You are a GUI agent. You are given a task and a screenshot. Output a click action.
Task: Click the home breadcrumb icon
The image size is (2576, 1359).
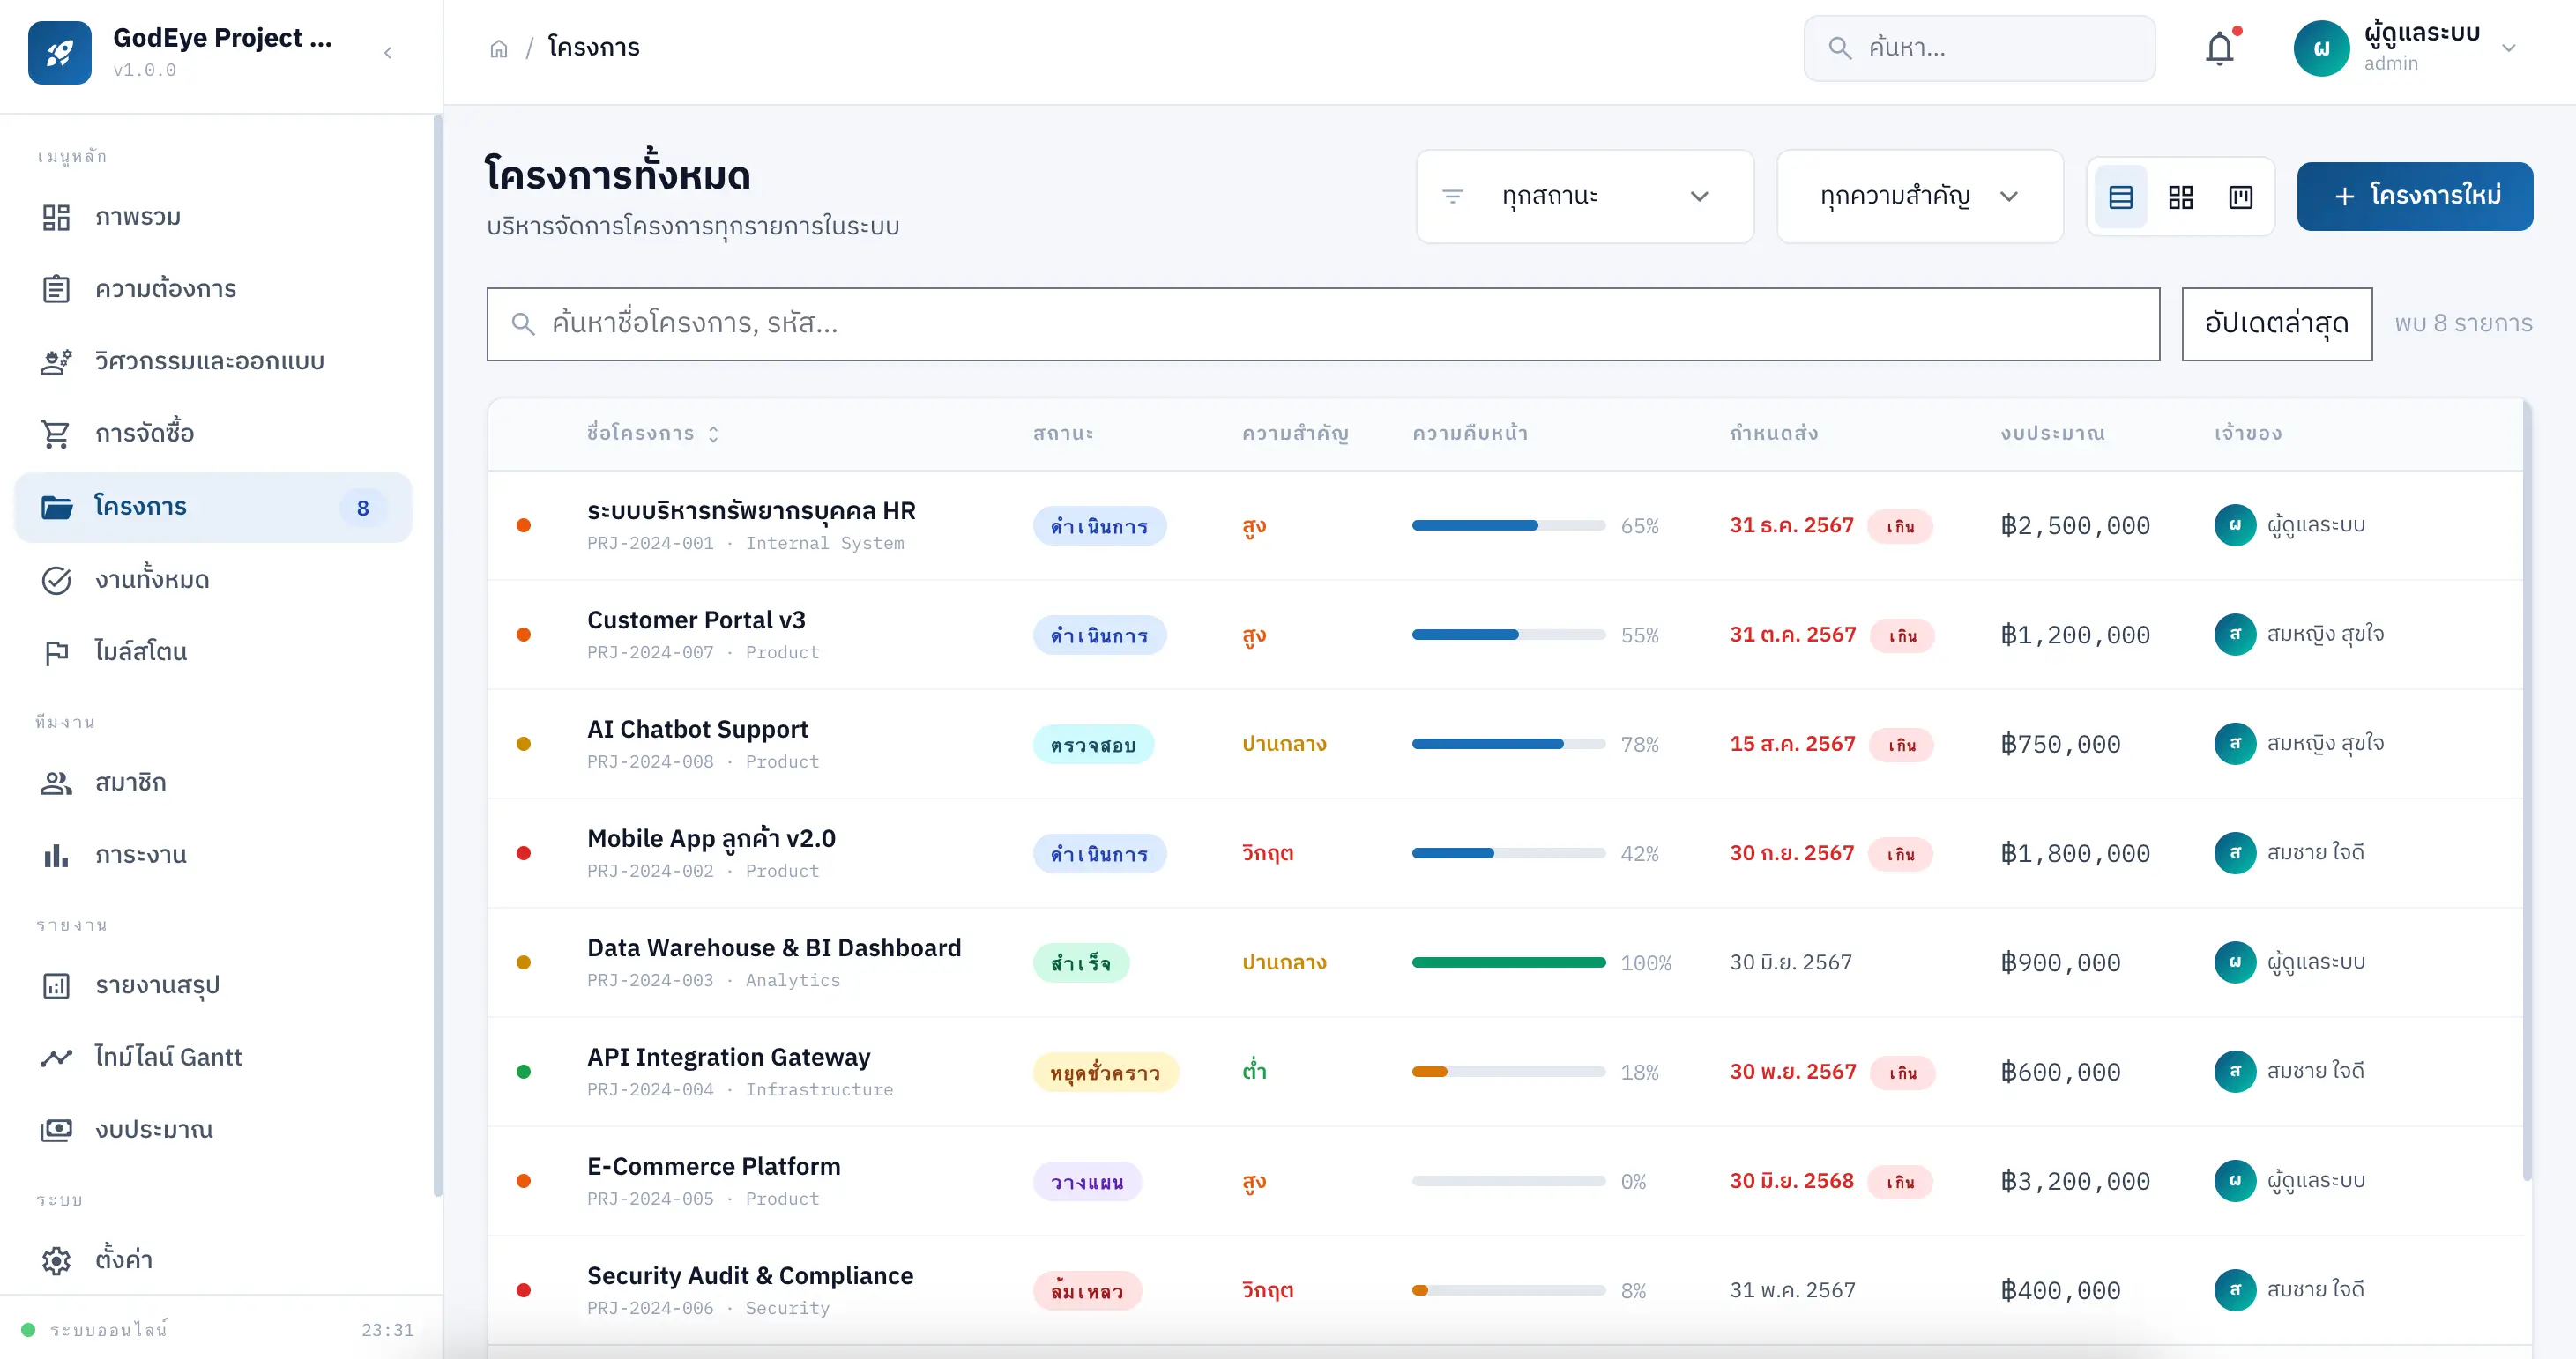click(499, 48)
